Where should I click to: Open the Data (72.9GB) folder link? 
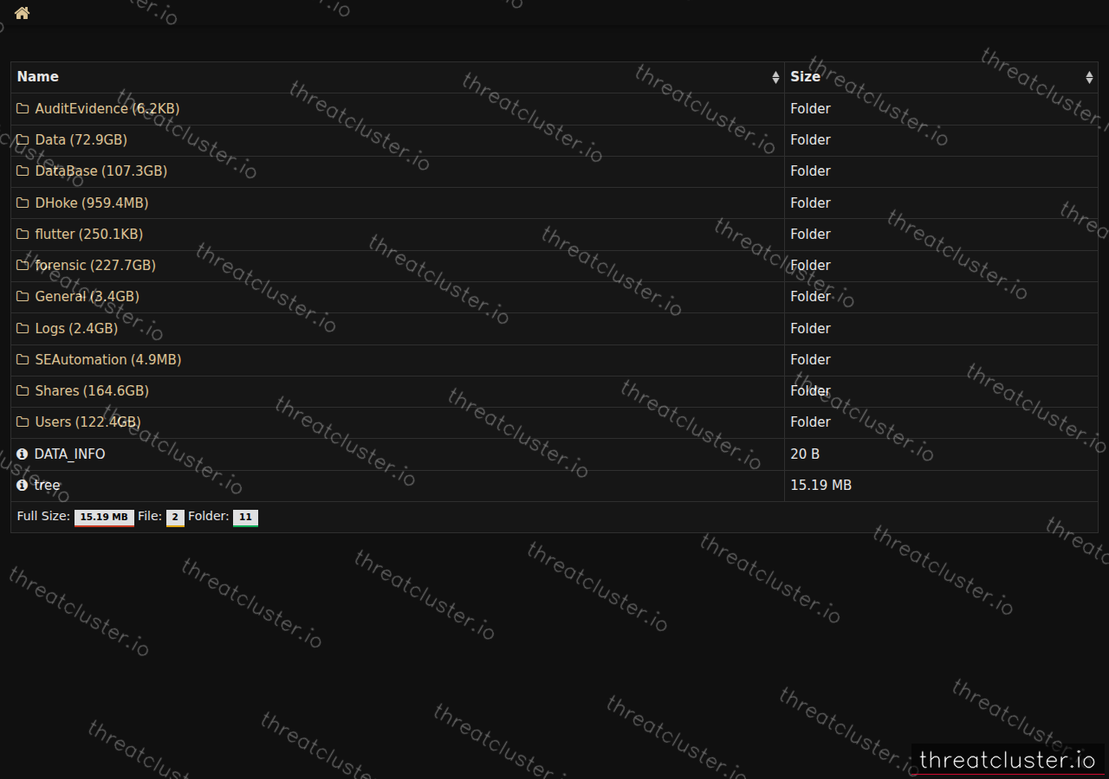(81, 140)
